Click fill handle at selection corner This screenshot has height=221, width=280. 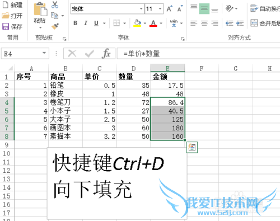click(185, 140)
